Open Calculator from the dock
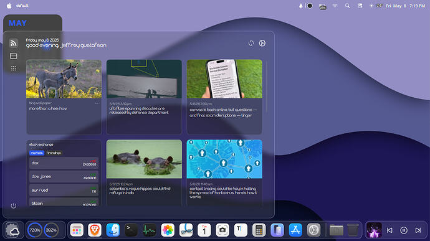The image size is (430, 241). tap(259, 230)
